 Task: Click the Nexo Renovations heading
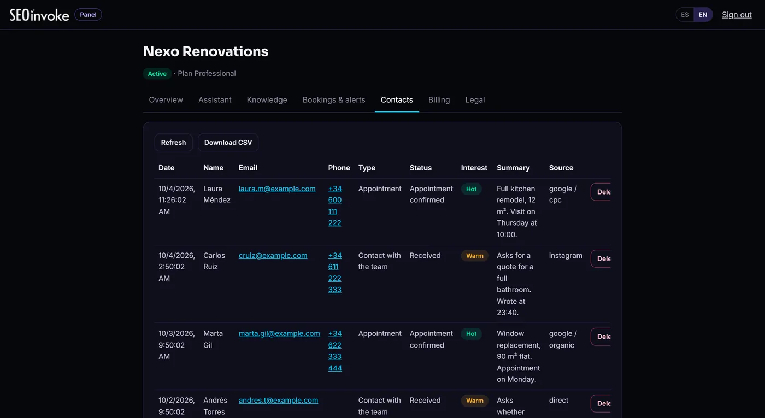[x=205, y=51]
